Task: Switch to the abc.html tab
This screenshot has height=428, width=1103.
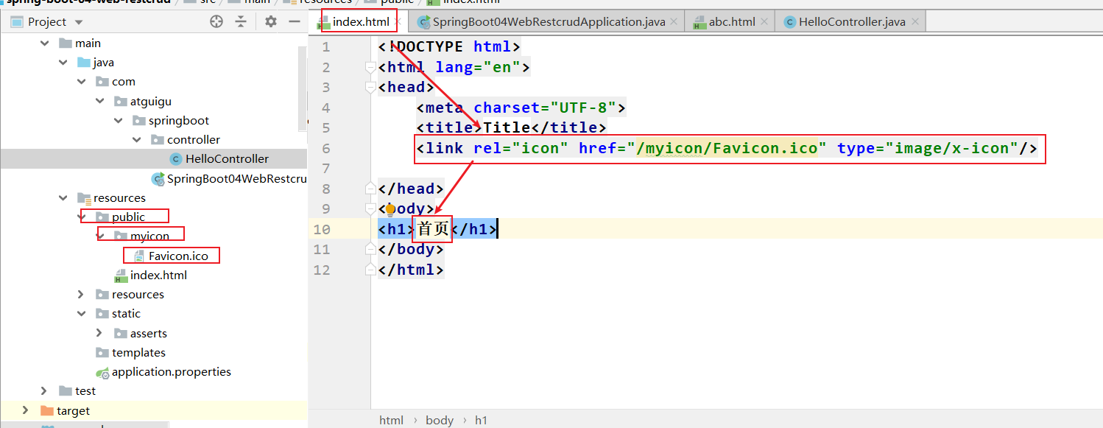Action: click(732, 22)
